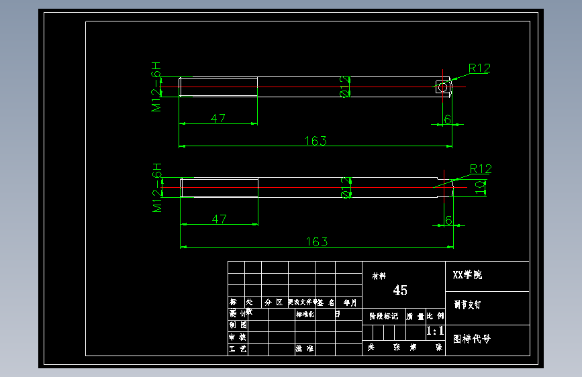Image resolution: width=582 pixels, height=377 pixels.
Task: Click the 10 dimension label
Action: coord(480,188)
